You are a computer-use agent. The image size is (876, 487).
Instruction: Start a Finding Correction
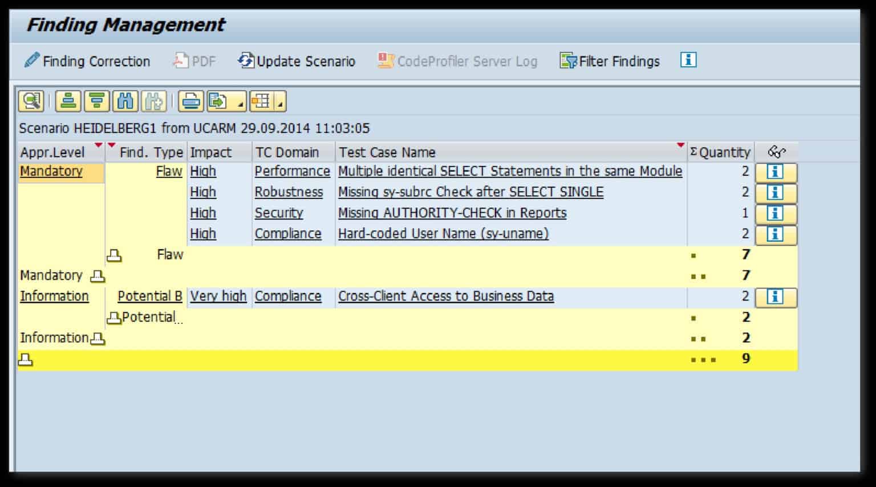[x=87, y=61]
